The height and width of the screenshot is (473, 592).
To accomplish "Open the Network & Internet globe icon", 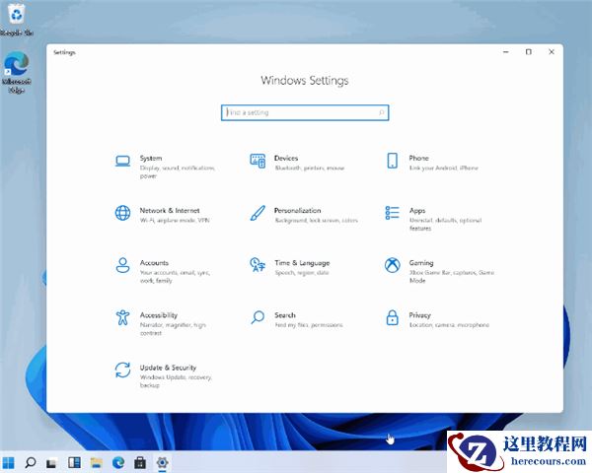I will click(122, 213).
